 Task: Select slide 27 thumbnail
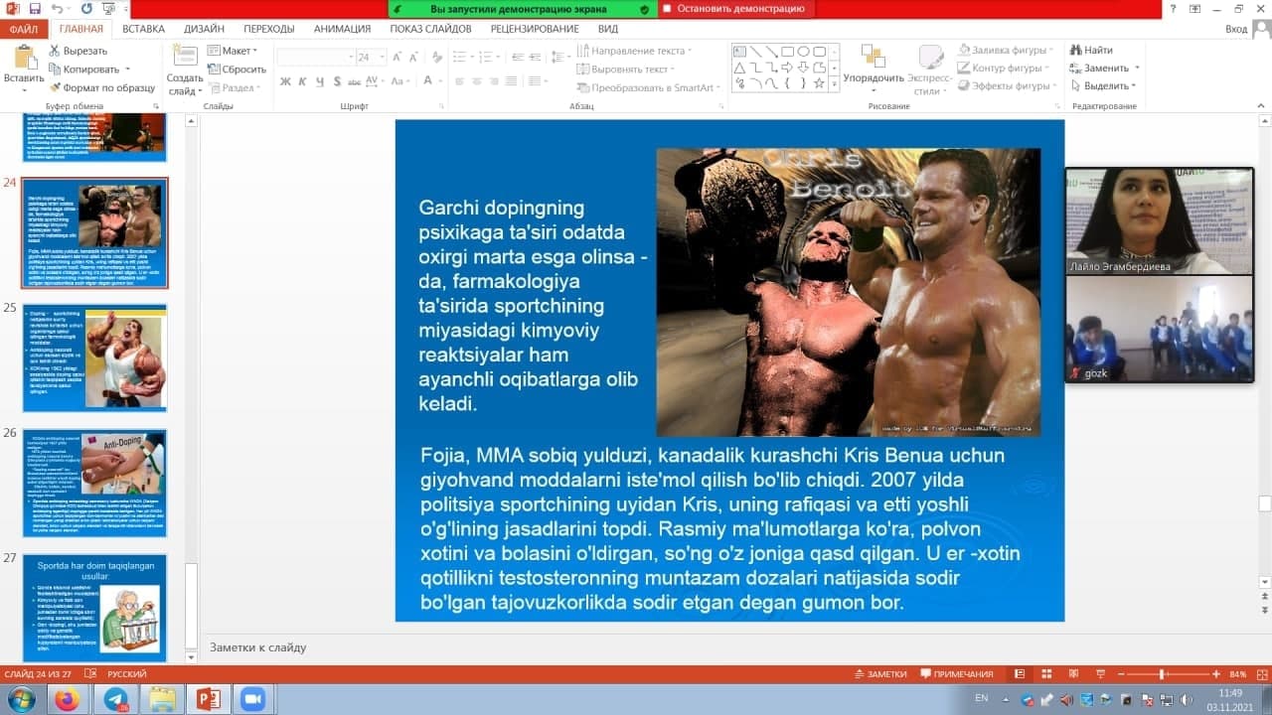pyautogui.click(x=95, y=608)
